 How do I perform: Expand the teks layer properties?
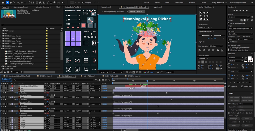click(10, 88)
